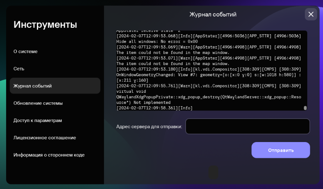Open Обновление системы from the sidebar

38,103
